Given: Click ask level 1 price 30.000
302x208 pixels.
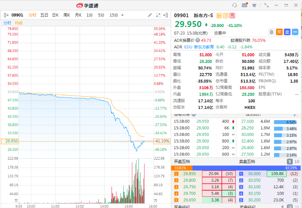Looking at the screenshot, I should pyautogui.click(x=254, y=174).
